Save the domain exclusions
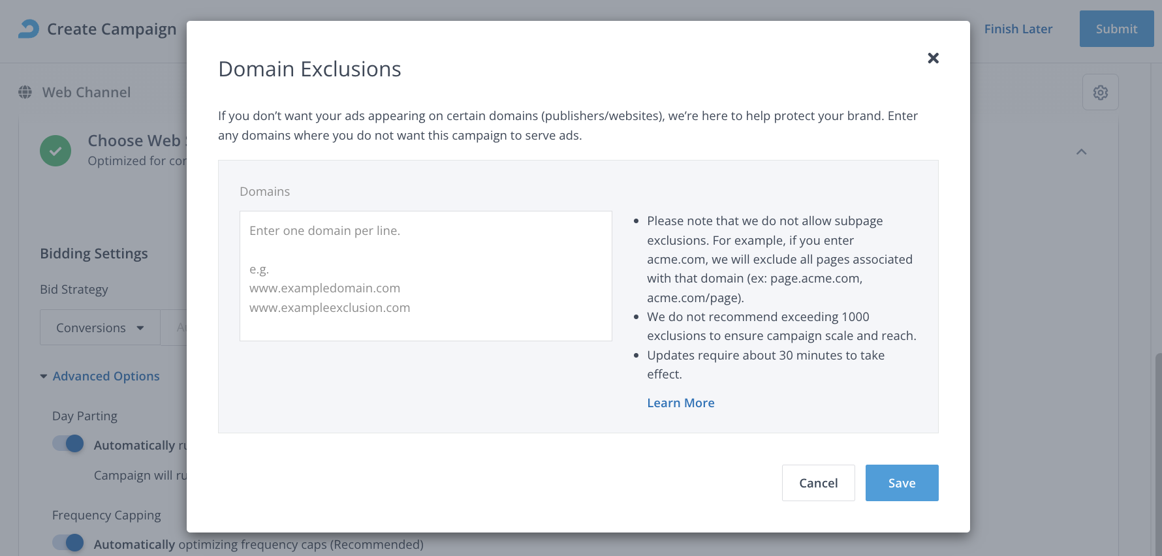This screenshot has height=556, width=1162. pos(902,483)
